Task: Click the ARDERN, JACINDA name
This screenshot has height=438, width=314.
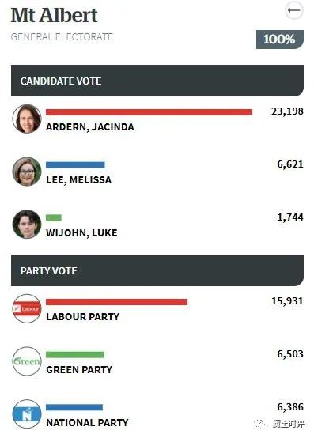Action: click(90, 127)
